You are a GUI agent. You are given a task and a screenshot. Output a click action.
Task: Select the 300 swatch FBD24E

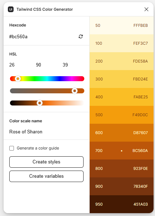pos(121,79)
